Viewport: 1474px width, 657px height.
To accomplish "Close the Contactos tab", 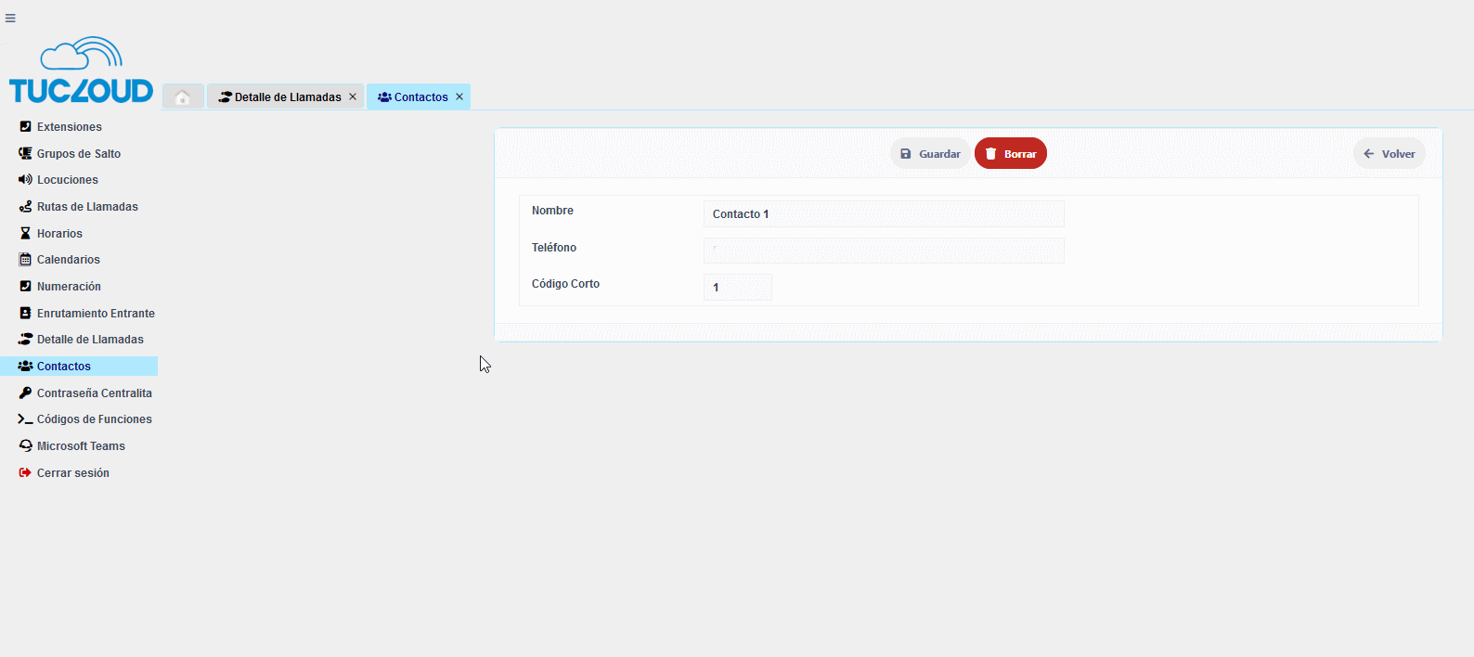I will pos(459,97).
